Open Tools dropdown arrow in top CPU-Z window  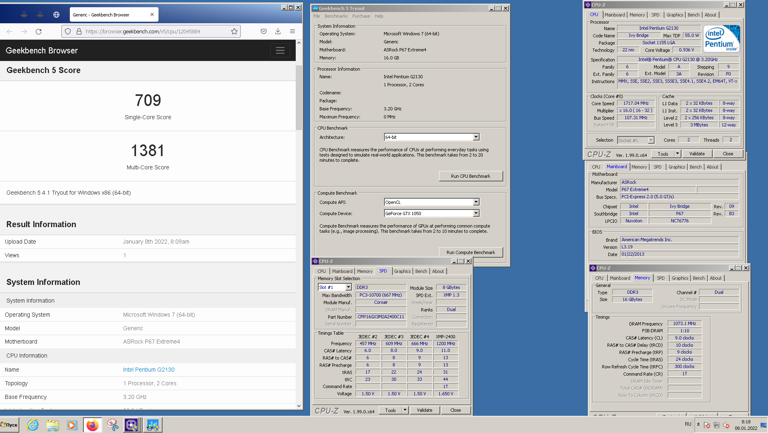(677, 154)
